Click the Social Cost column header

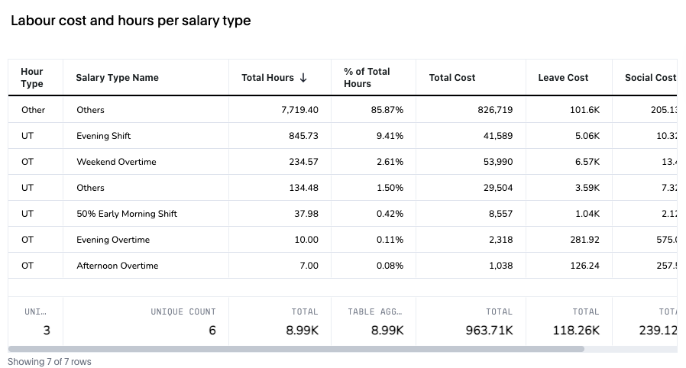(650, 78)
